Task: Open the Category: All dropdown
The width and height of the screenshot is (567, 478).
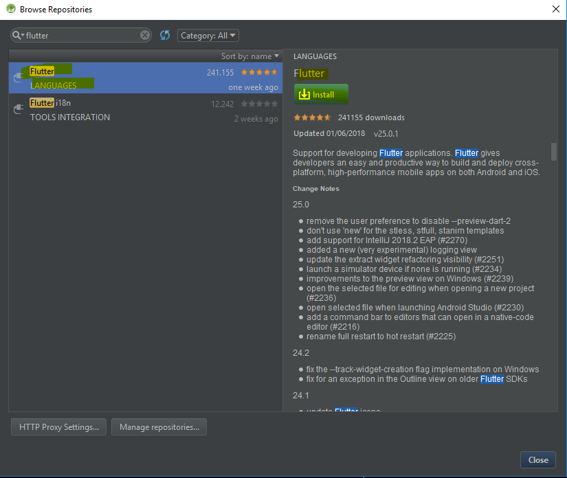Action: point(208,36)
